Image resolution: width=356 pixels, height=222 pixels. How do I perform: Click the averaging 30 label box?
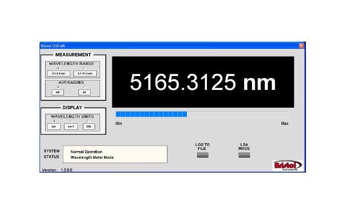[x=84, y=92]
